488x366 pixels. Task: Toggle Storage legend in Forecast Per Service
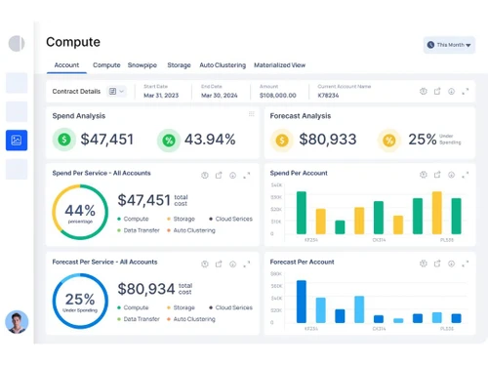[x=181, y=307]
